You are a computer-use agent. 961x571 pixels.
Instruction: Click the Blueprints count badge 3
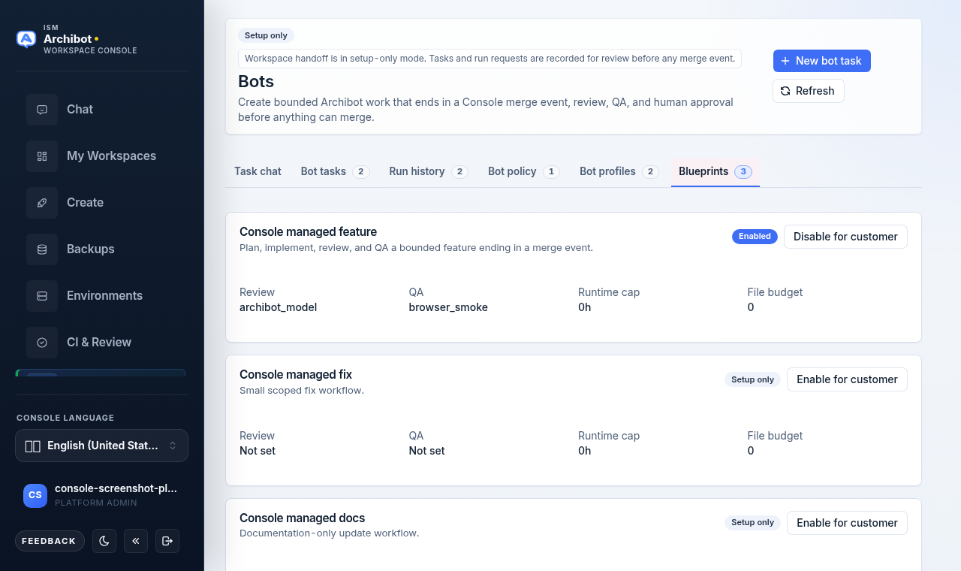[743, 171]
